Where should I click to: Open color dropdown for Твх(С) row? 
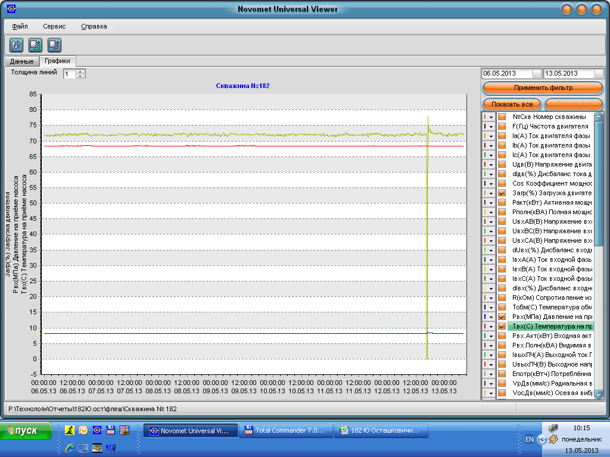pos(491,327)
